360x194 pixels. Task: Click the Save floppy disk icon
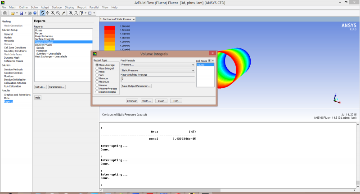coord(21,13)
